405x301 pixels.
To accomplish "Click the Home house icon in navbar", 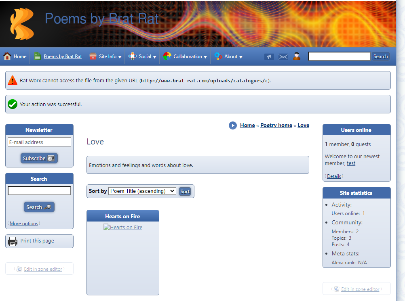I will pos(7,56).
